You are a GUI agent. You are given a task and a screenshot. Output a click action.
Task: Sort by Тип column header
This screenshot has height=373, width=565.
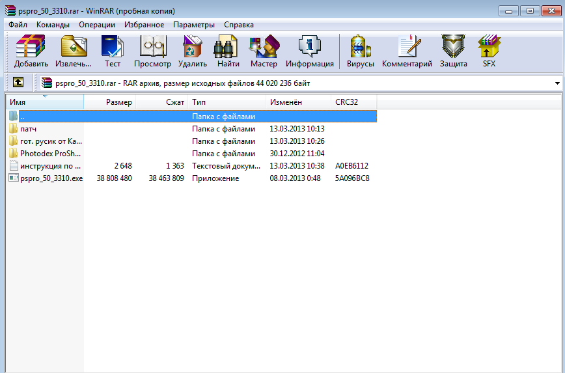[x=227, y=102]
